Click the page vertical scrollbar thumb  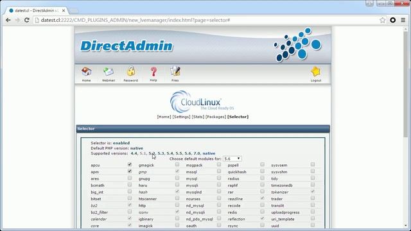(x=406, y=84)
